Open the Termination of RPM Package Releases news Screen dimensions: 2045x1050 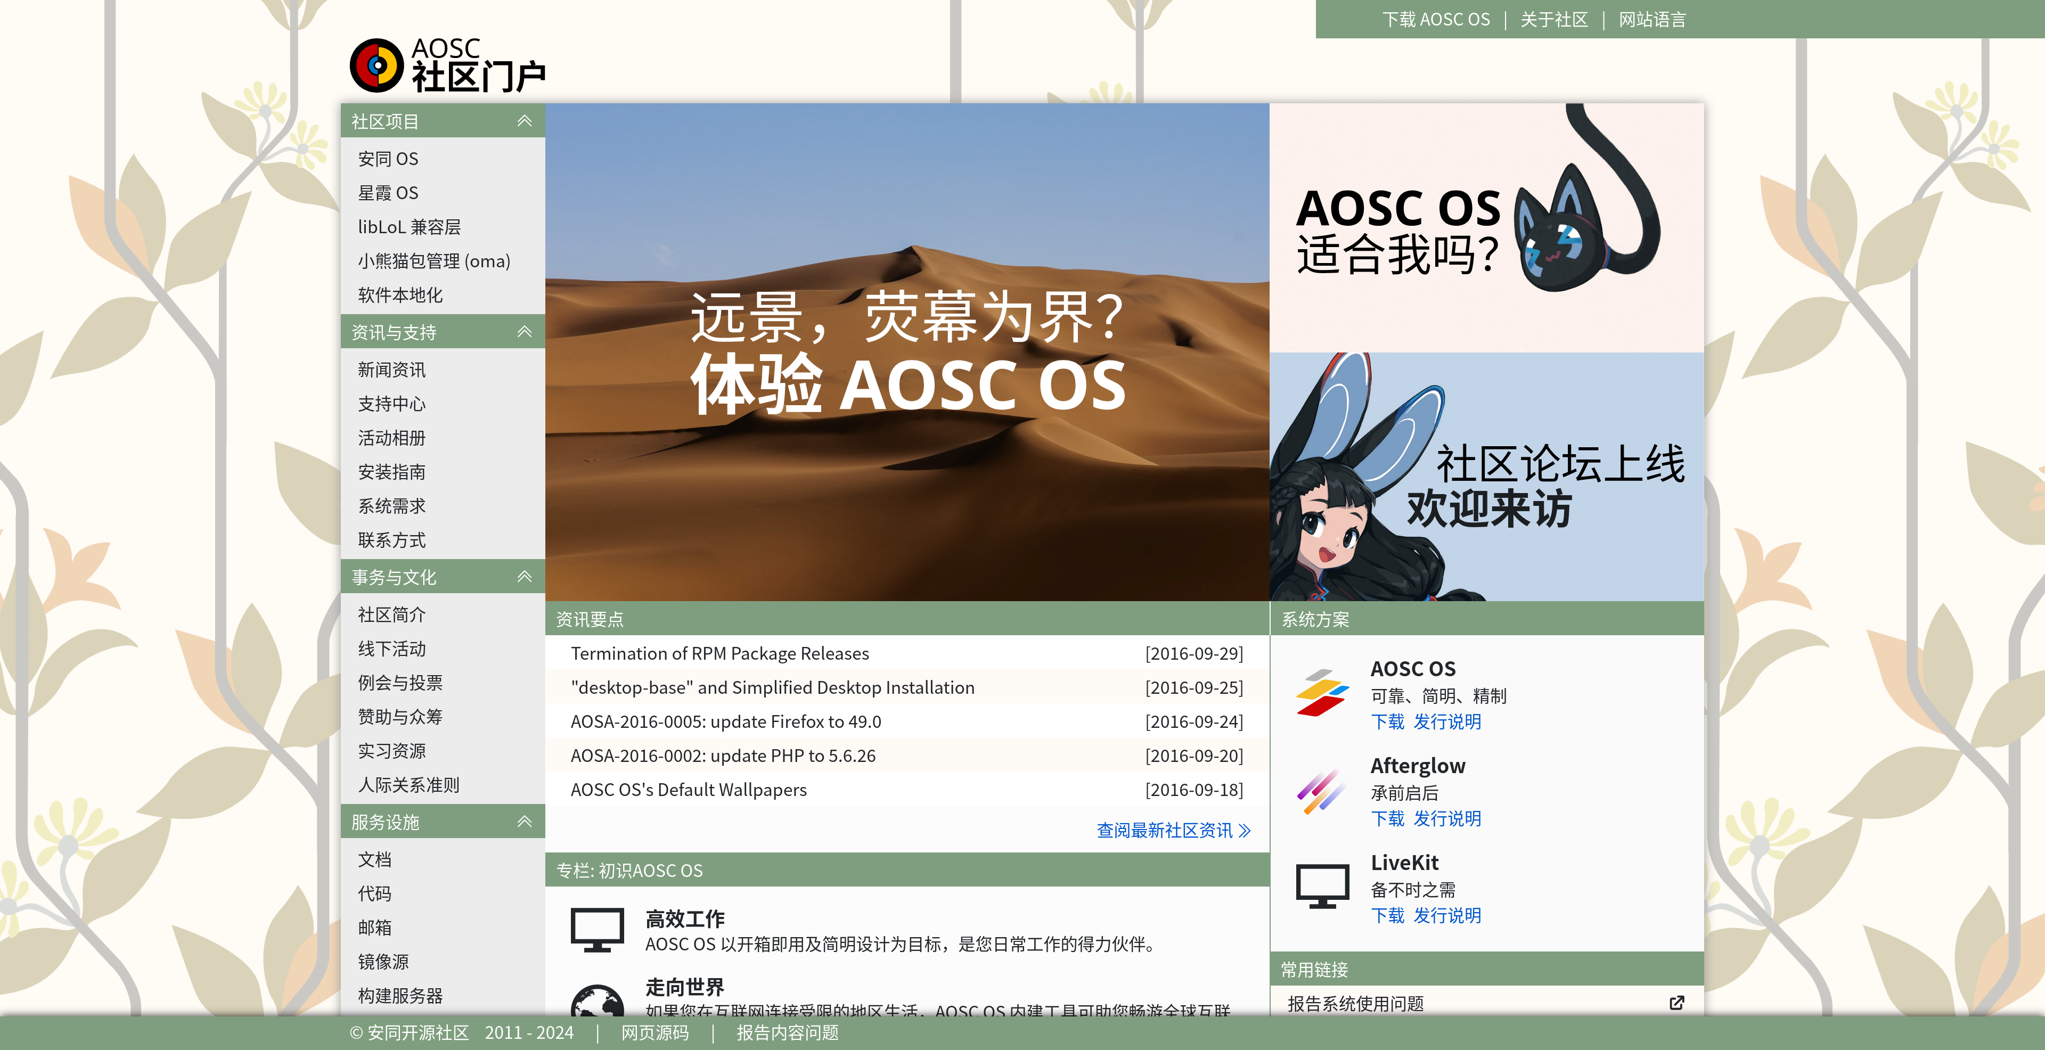719,653
